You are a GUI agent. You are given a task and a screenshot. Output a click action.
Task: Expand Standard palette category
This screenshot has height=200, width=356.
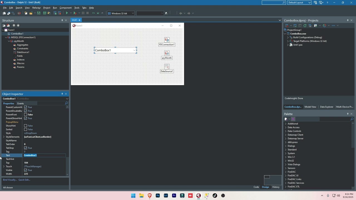click(x=286, y=150)
